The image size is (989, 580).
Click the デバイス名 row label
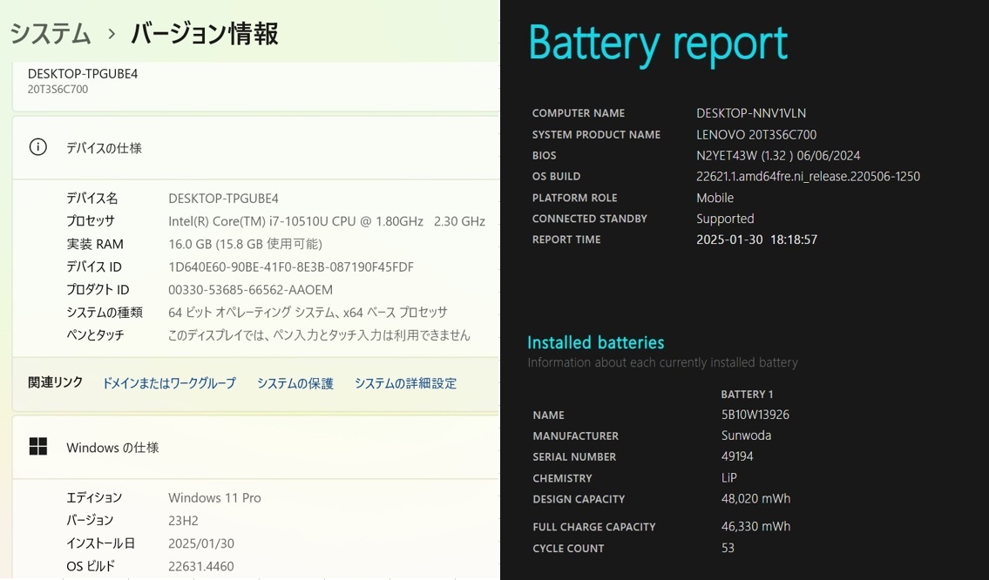coord(92,199)
